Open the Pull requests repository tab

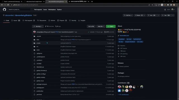pos(29,21)
